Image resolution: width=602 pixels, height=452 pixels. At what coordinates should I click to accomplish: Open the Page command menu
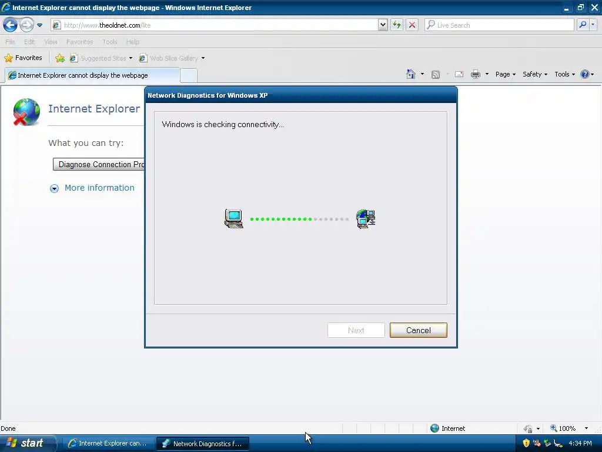(x=505, y=74)
